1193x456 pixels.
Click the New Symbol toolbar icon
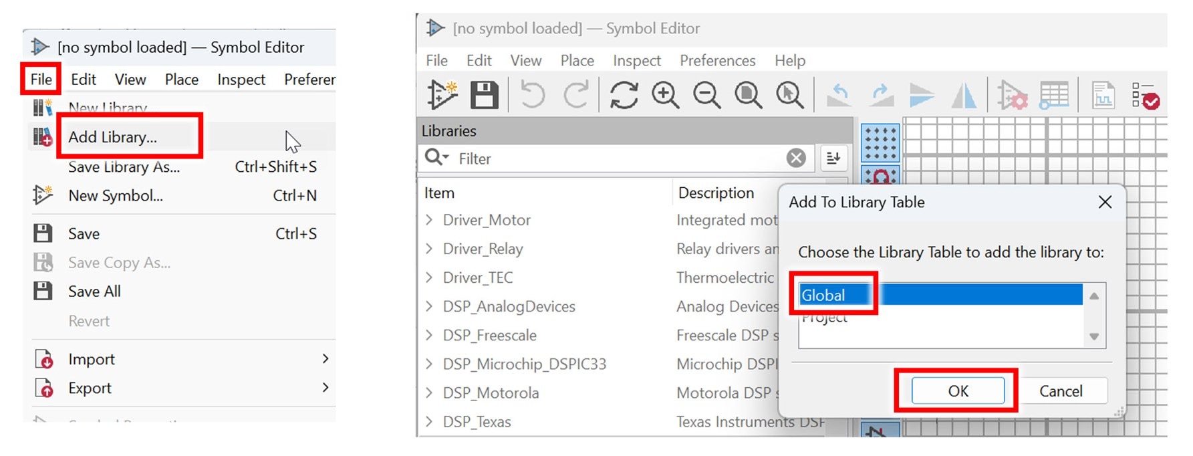[442, 94]
